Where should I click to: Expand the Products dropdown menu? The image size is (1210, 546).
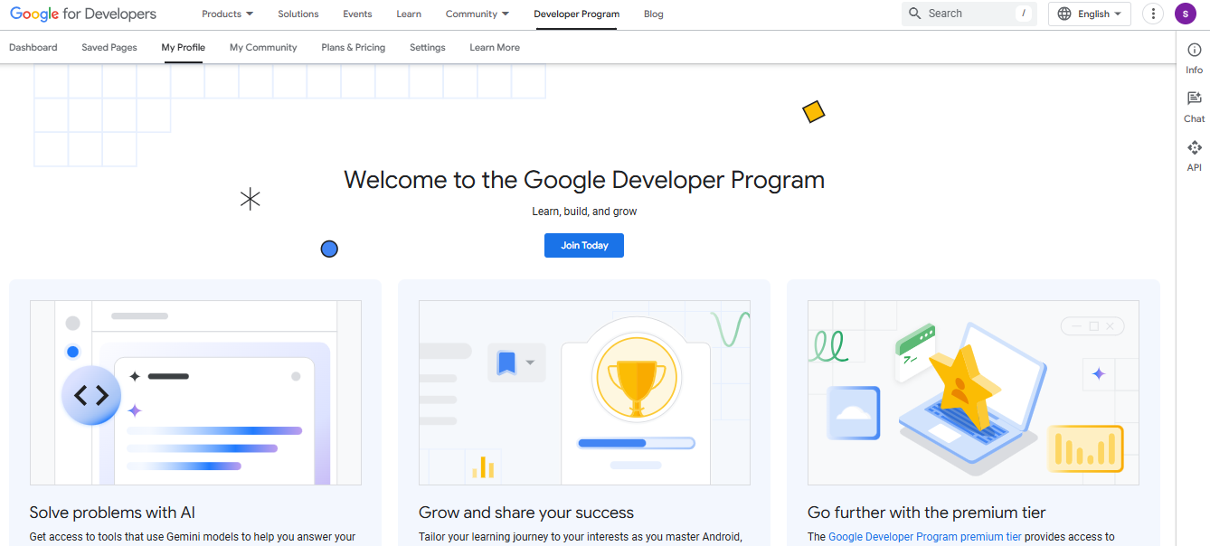(x=227, y=14)
